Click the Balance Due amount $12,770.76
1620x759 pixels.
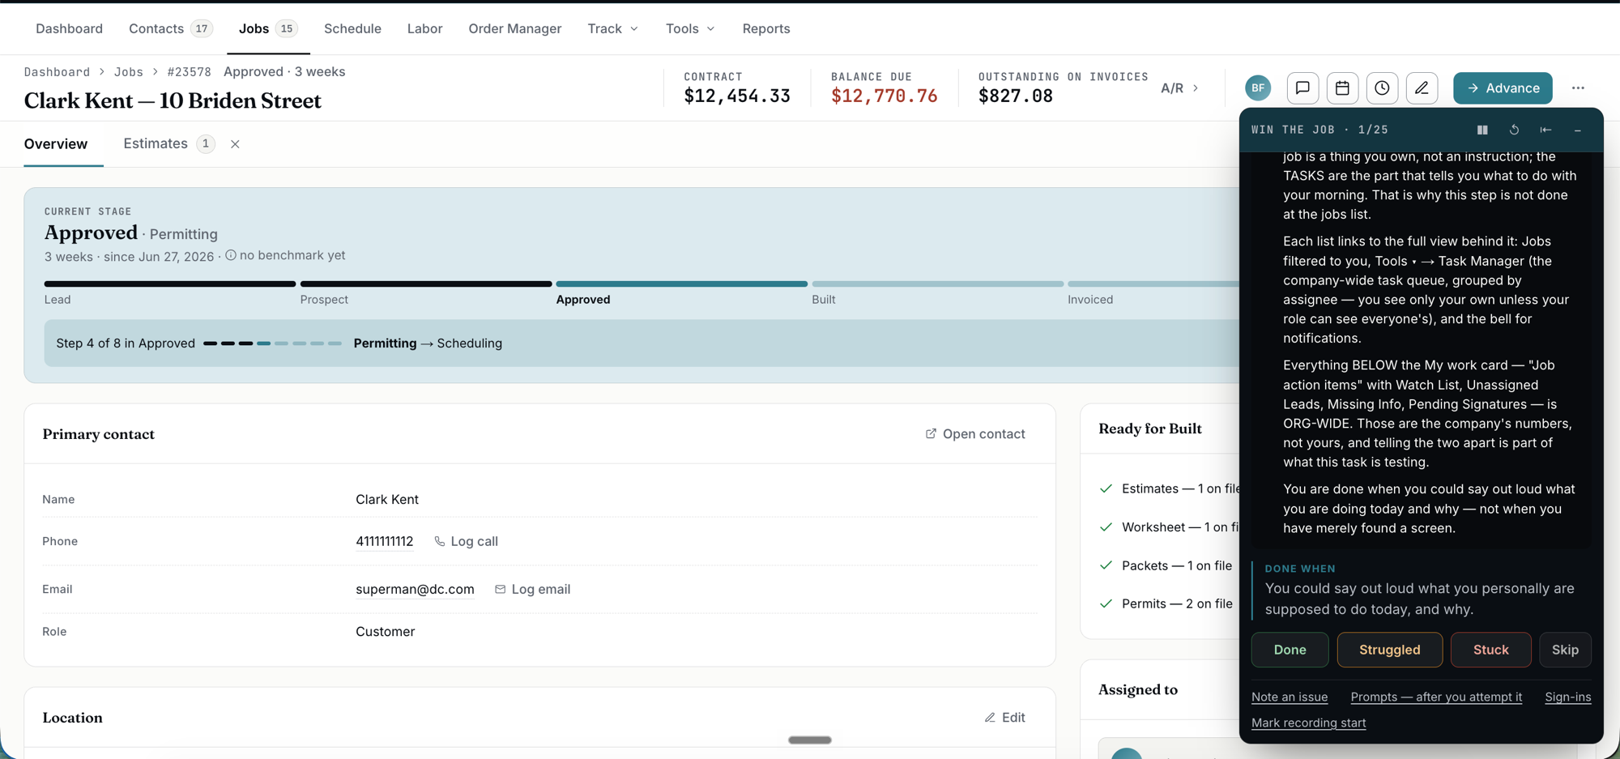(884, 96)
